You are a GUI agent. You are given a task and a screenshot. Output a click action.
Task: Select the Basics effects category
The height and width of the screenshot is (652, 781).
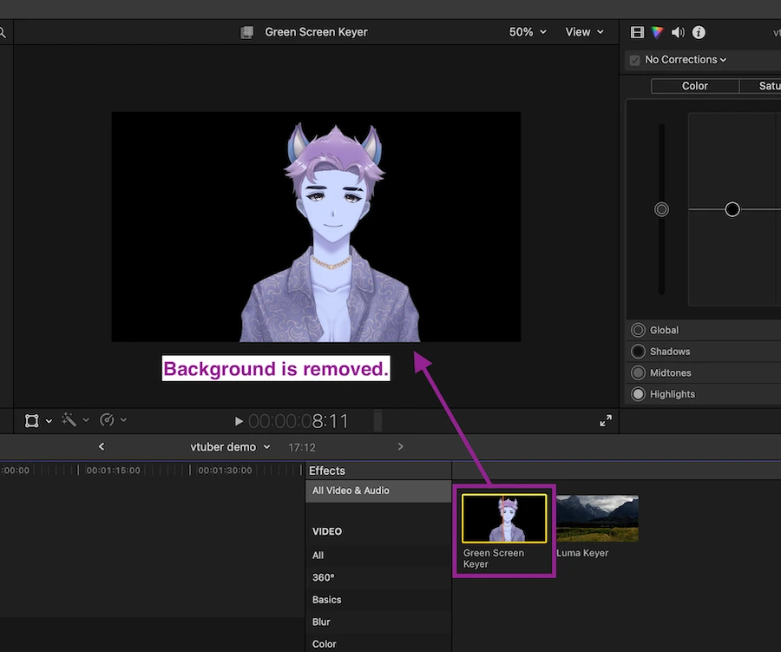pyautogui.click(x=378, y=600)
